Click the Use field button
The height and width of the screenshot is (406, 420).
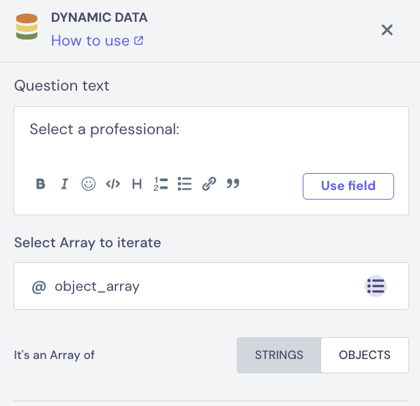point(348,186)
